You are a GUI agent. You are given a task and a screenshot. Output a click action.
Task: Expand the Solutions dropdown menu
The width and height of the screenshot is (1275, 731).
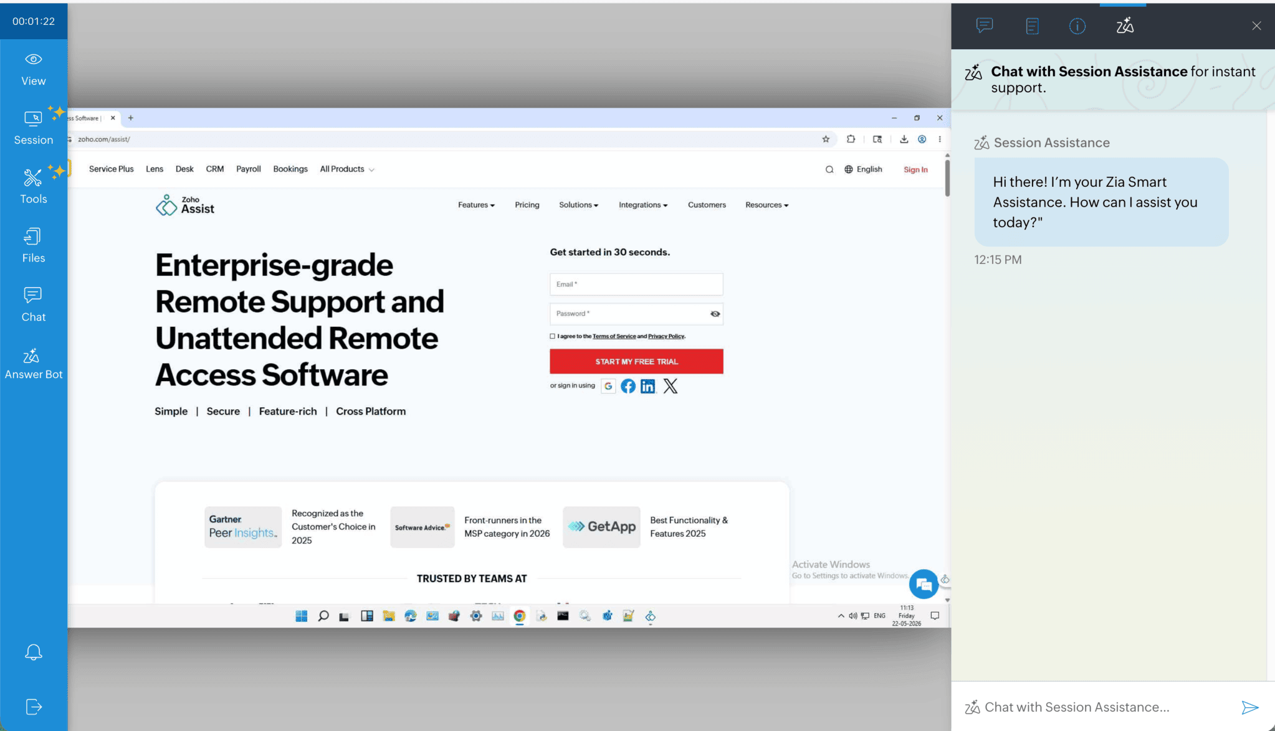click(578, 205)
